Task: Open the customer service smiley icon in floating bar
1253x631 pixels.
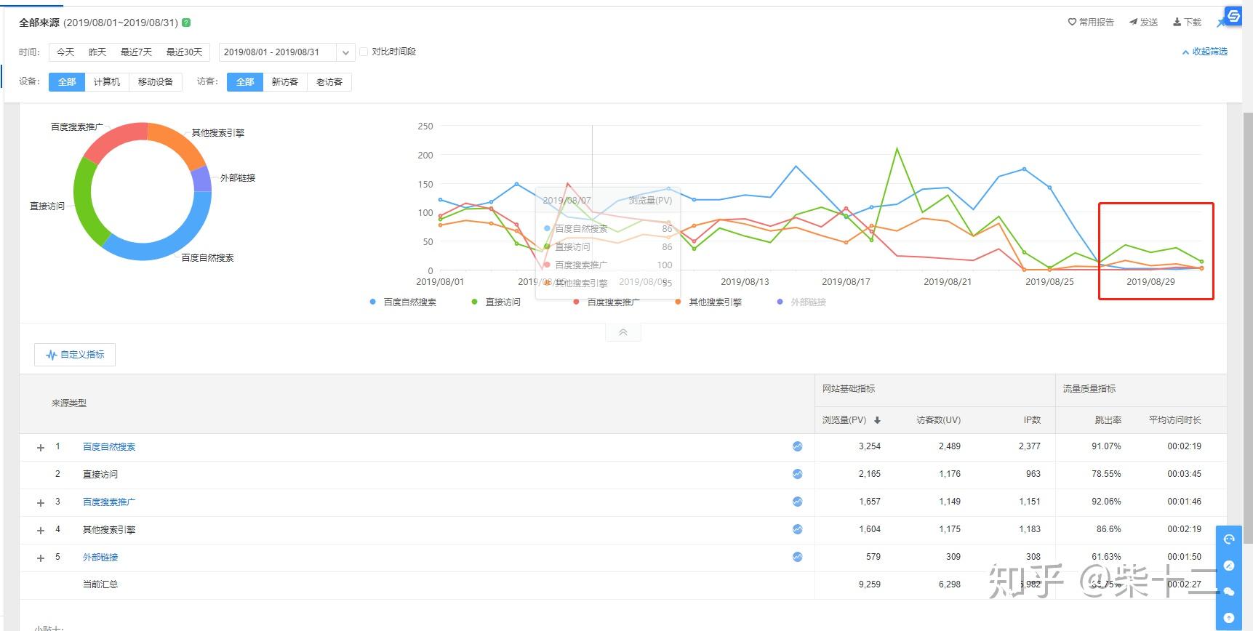Action: pos(1229,539)
